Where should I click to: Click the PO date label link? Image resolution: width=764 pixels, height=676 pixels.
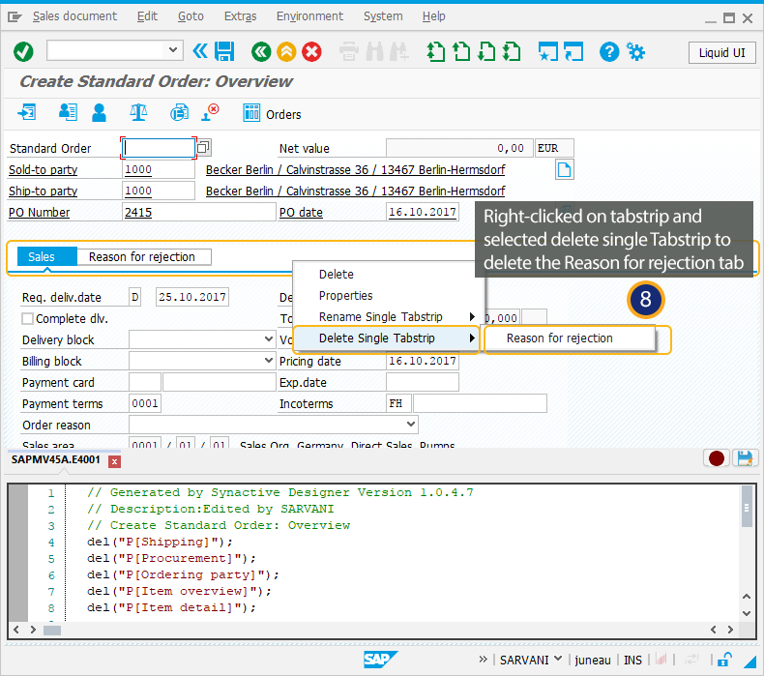[x=301, y=213]
